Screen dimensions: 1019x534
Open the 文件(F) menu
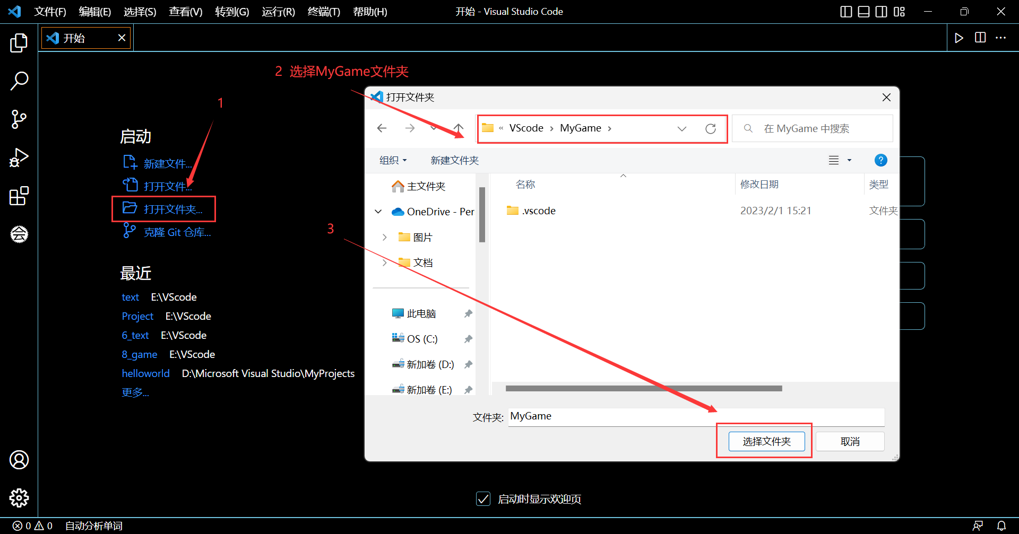point(50,12)
